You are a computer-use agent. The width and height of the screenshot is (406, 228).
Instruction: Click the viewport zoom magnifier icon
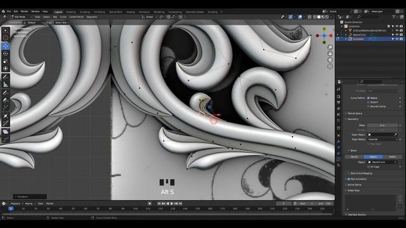(330, 47)
